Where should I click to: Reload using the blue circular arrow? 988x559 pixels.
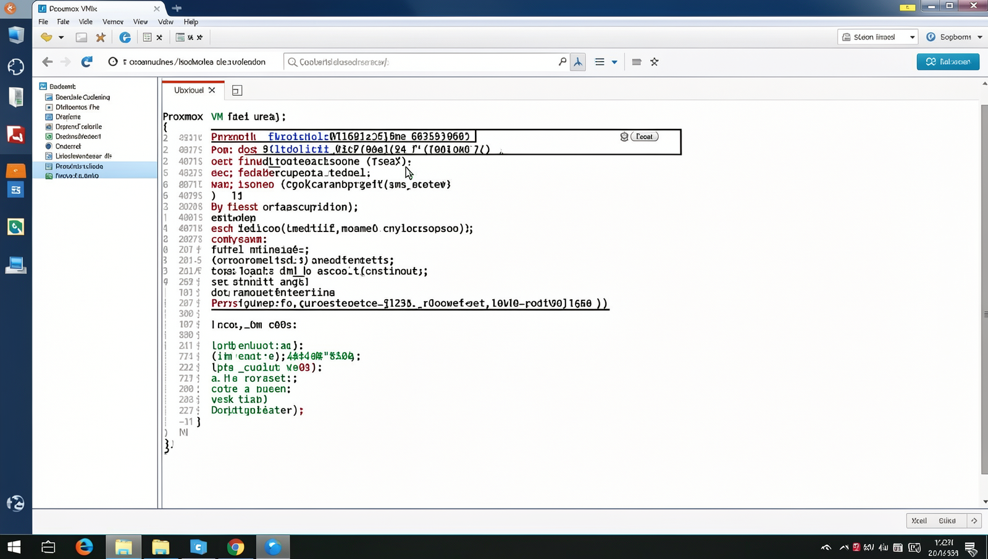click(87, 62)
